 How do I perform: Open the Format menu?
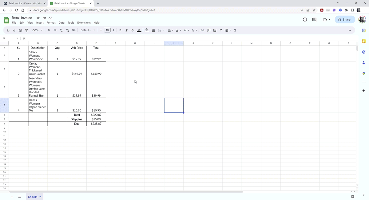pyautogui.click(x=51, y=22)
